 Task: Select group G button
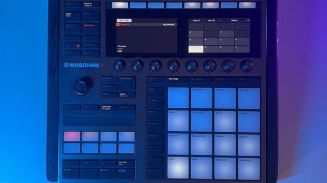(x=108, y=148)
